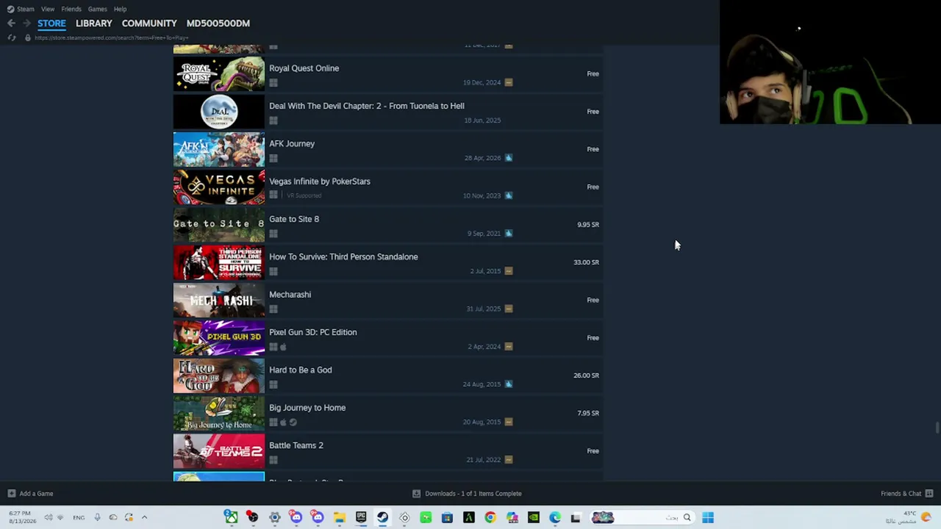The width and height of the screenshot is (941, 529).
Task: Click the Steam icon on the taskbar
Action: [x=382, y=518]
